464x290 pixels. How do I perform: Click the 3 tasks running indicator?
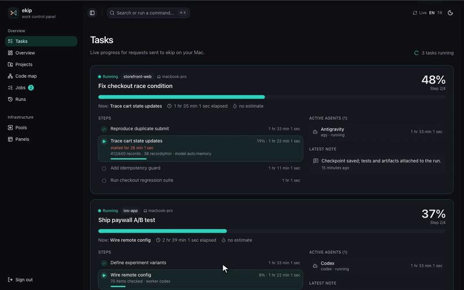434,53
